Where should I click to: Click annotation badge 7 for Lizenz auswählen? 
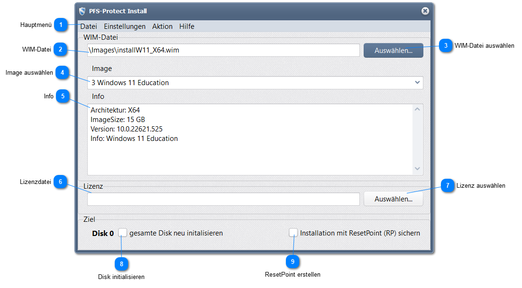(448, 186)
